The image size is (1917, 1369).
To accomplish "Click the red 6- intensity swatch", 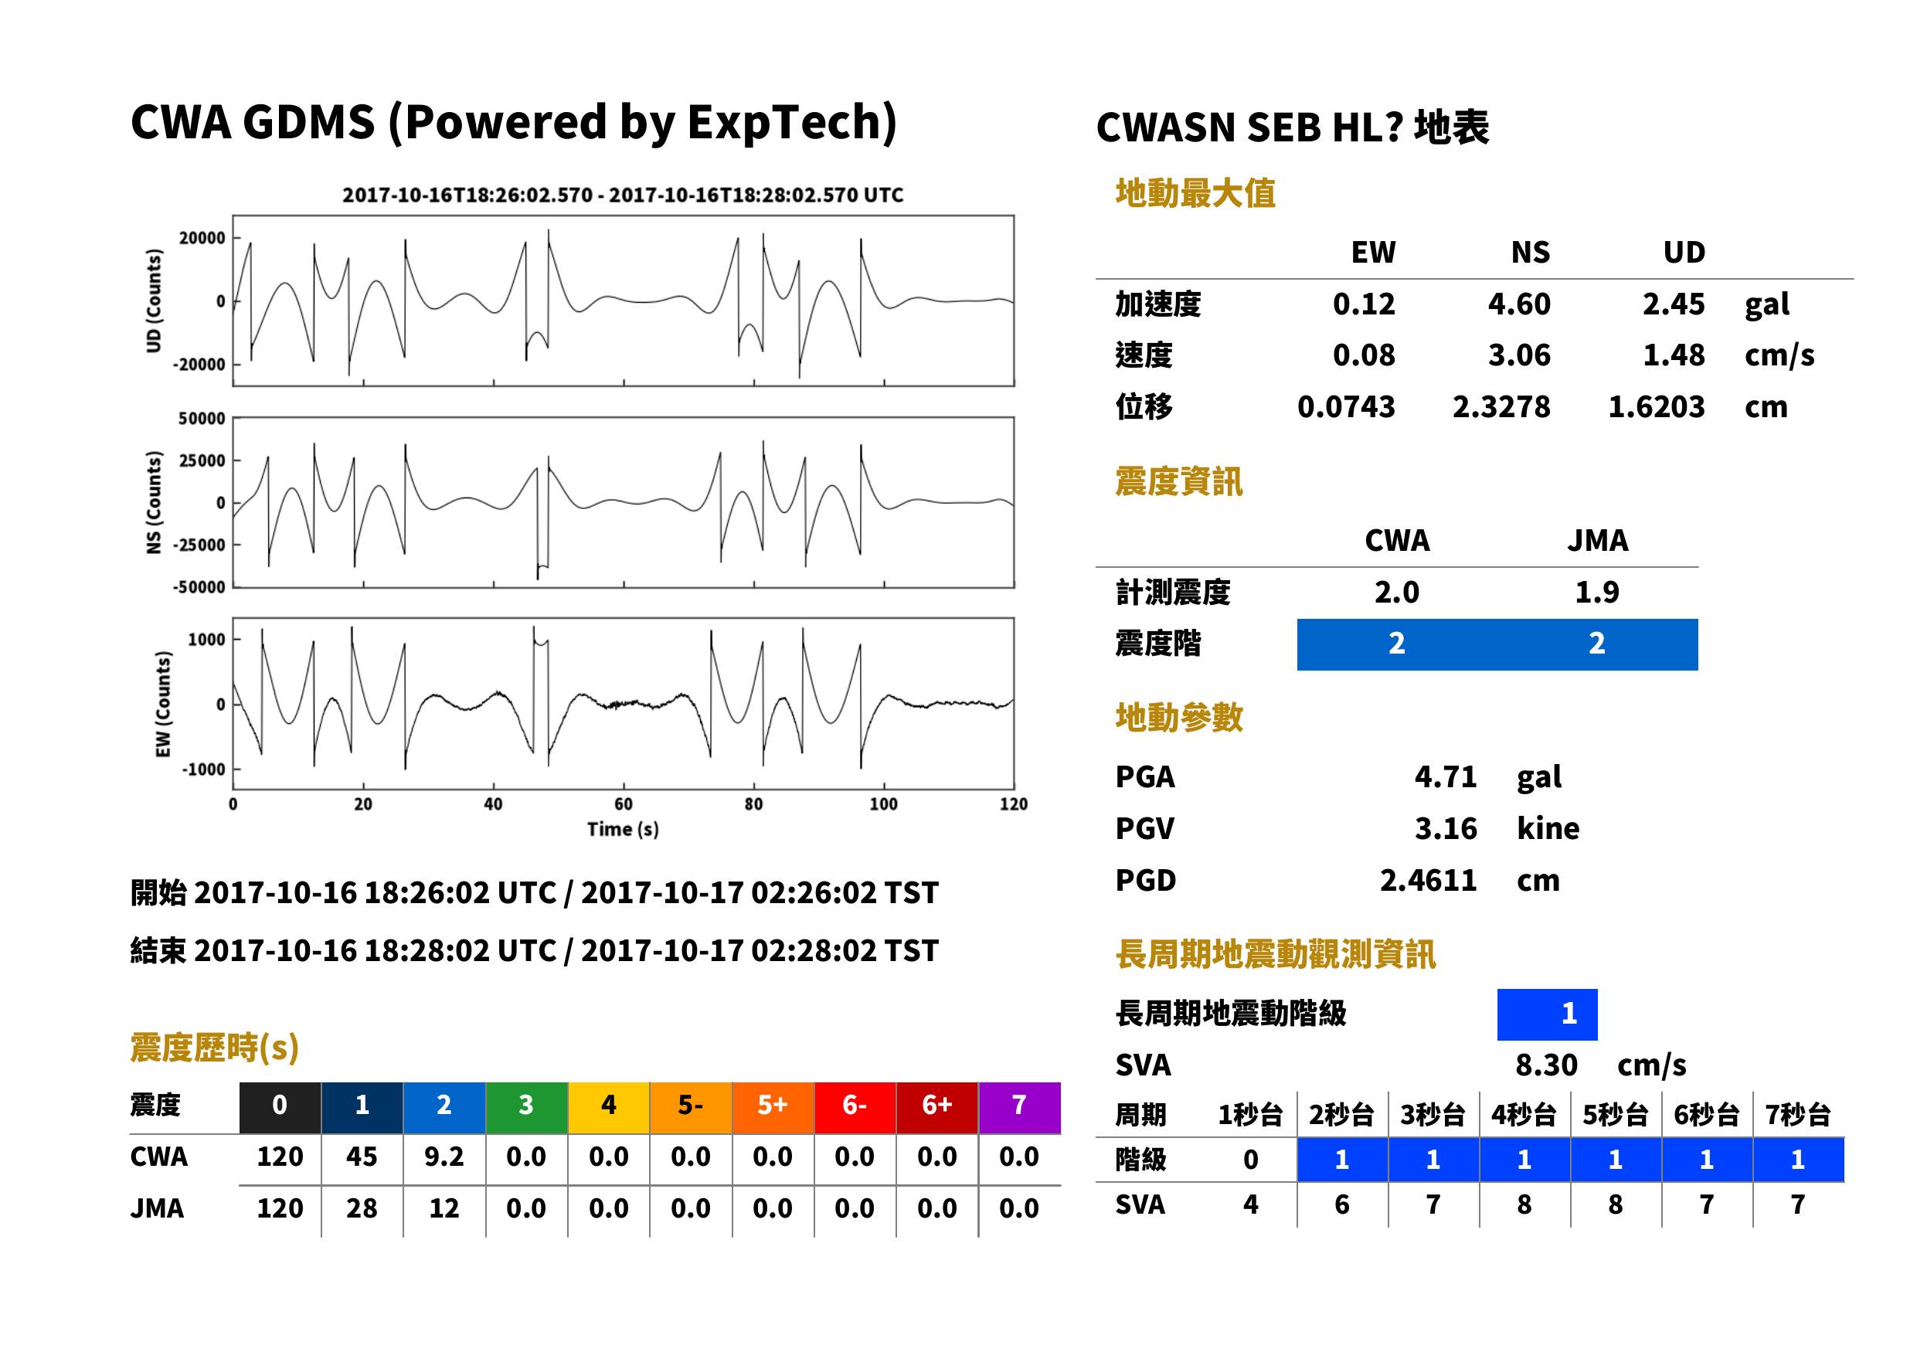I will pos(855,1108).
